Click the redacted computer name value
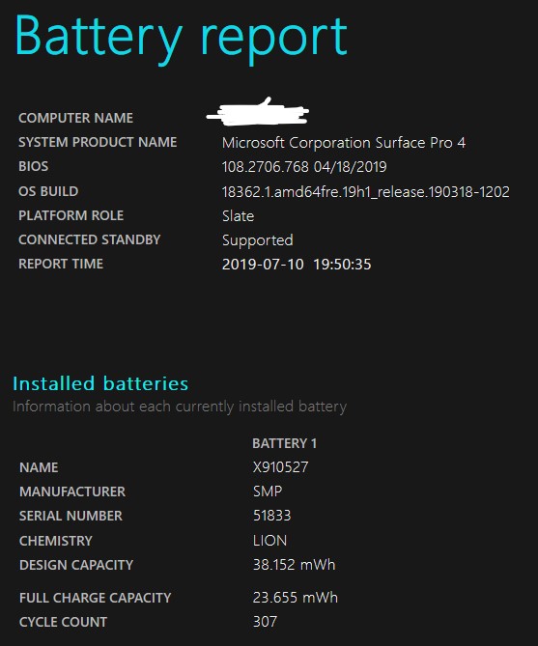 click(x=258, y=111)
